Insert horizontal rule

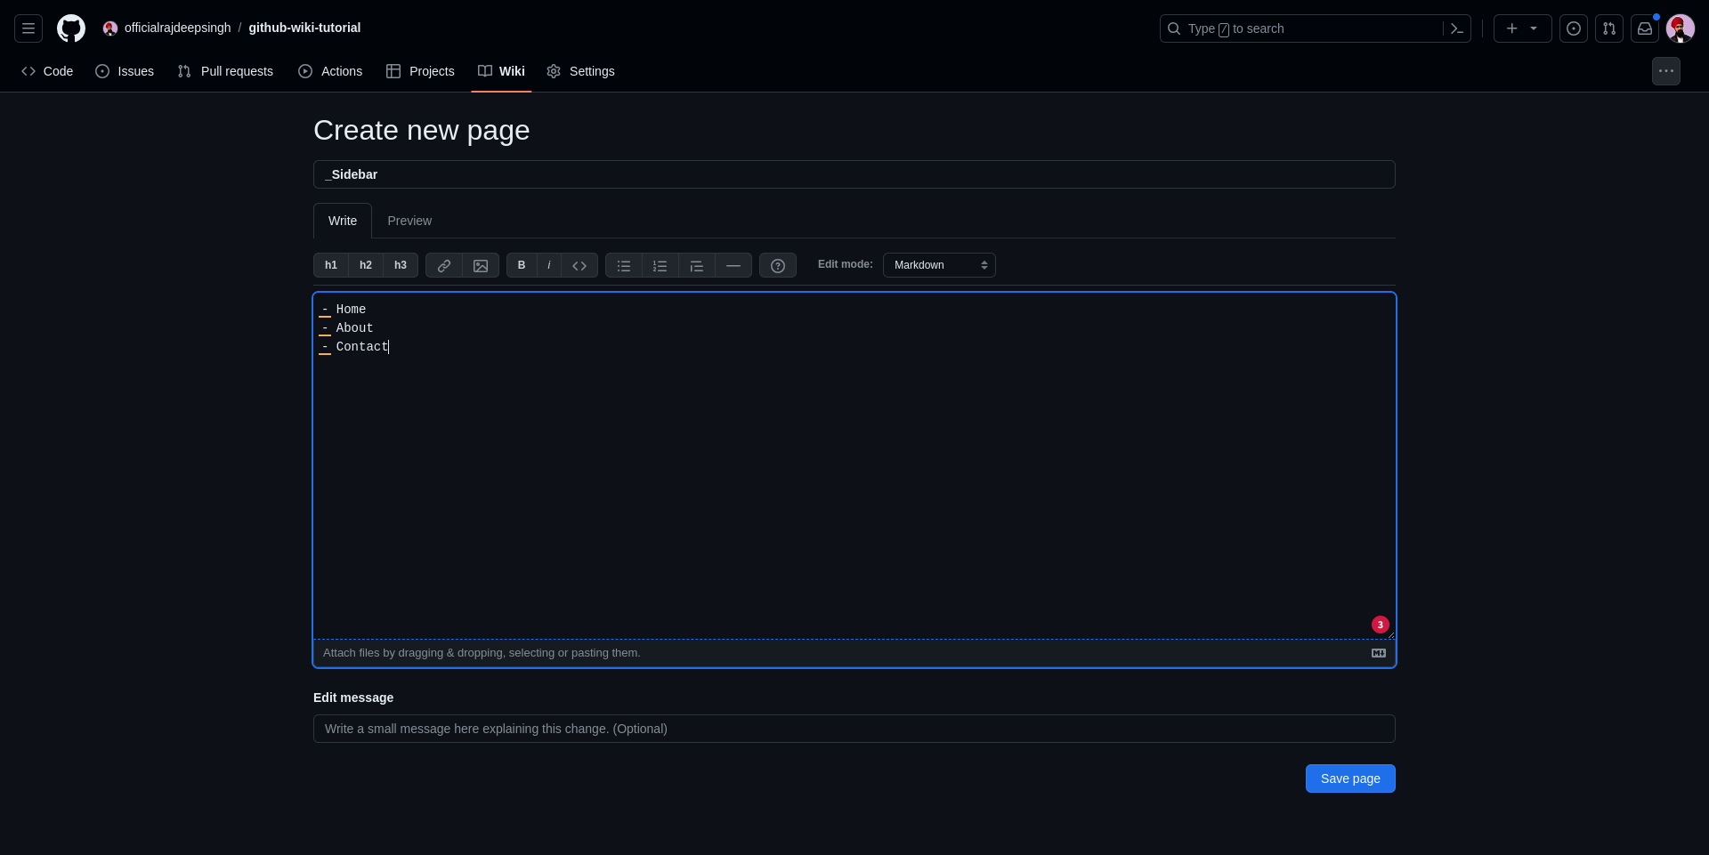(x=733, y=265)
